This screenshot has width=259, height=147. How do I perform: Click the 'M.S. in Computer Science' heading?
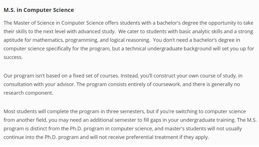[x=39, y=10]
